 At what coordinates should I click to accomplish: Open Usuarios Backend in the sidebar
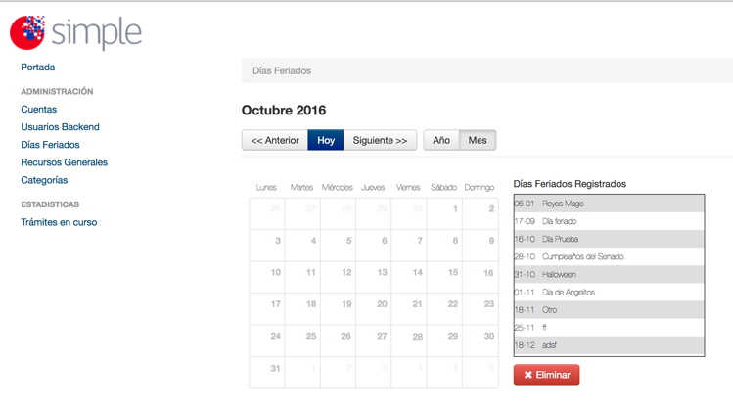tap(61, 127)
